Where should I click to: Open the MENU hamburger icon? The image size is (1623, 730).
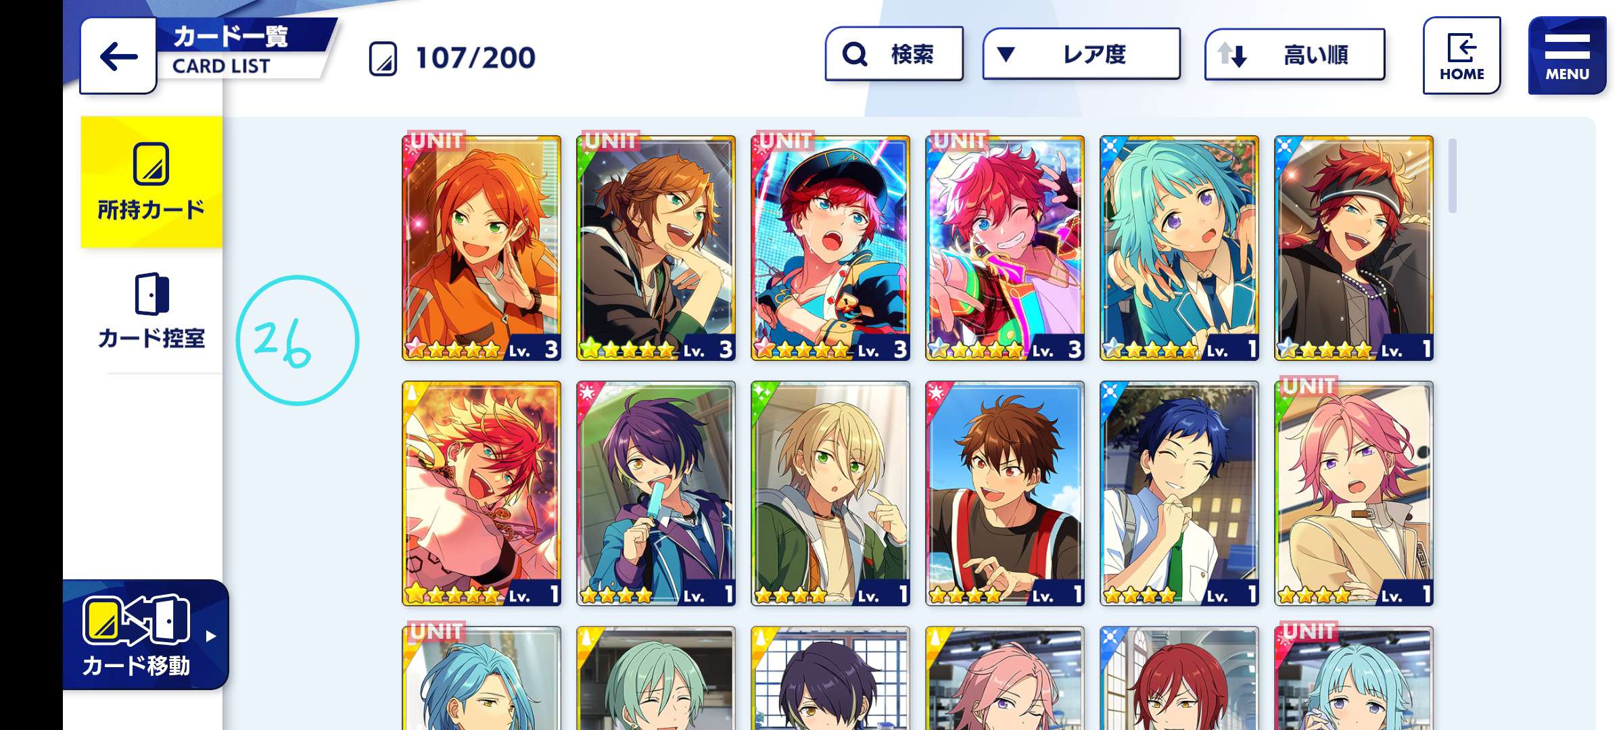click(1567, 55)
